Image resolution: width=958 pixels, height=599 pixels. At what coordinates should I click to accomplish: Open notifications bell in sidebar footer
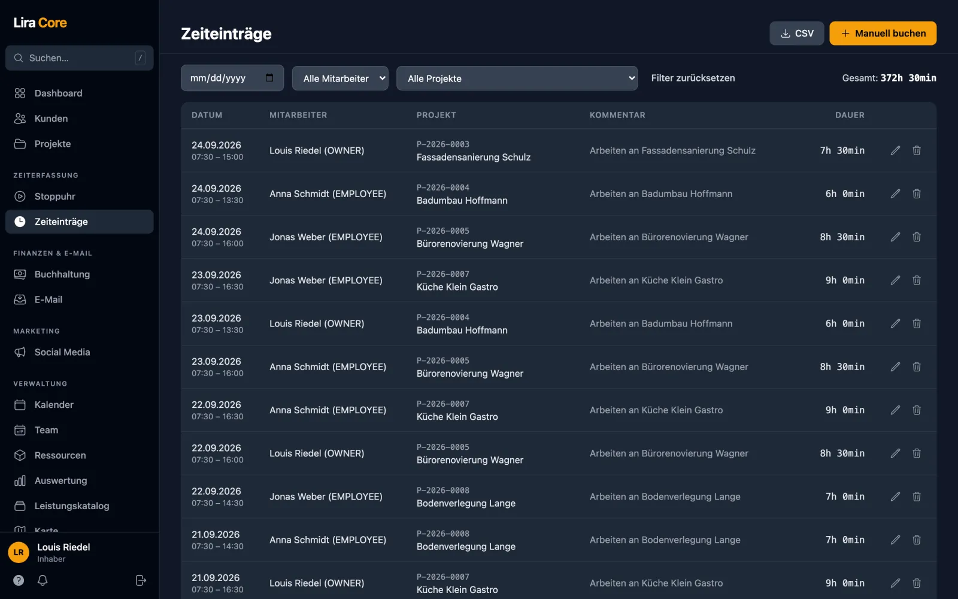click(43, 580)
